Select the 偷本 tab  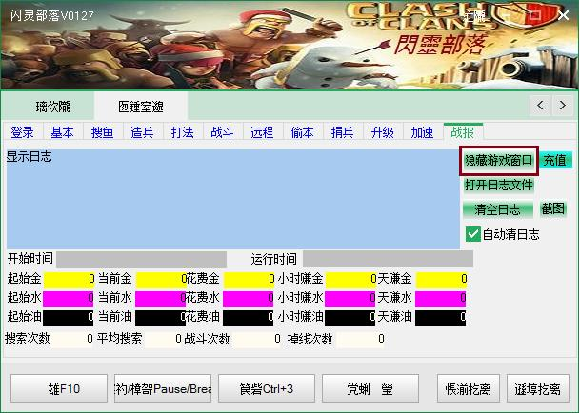[x=302, y=132]
